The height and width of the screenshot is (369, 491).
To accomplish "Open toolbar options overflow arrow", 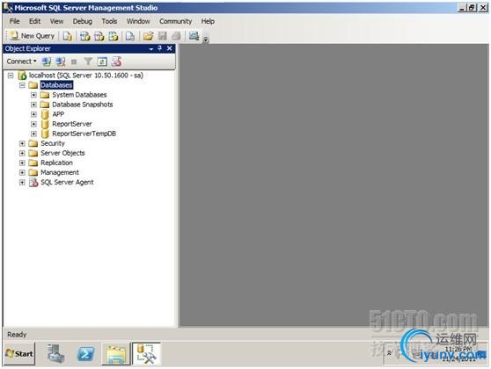I will (206, 39).
